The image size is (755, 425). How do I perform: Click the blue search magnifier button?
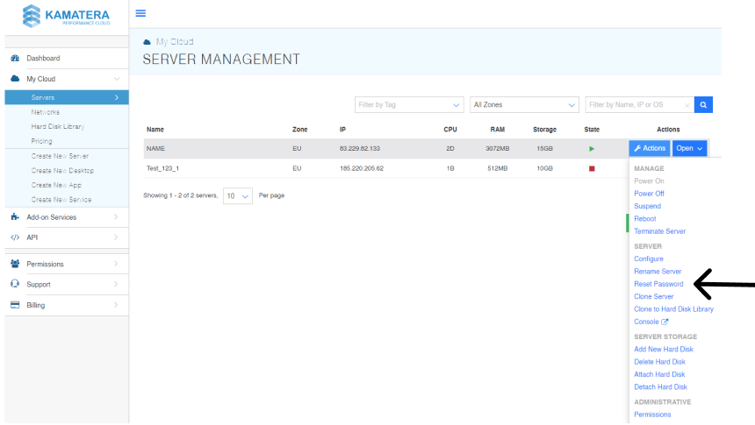(x=703, y=105)
